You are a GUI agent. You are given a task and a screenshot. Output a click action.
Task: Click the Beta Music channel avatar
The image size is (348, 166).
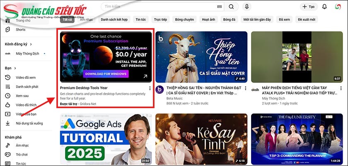point(159,90)
